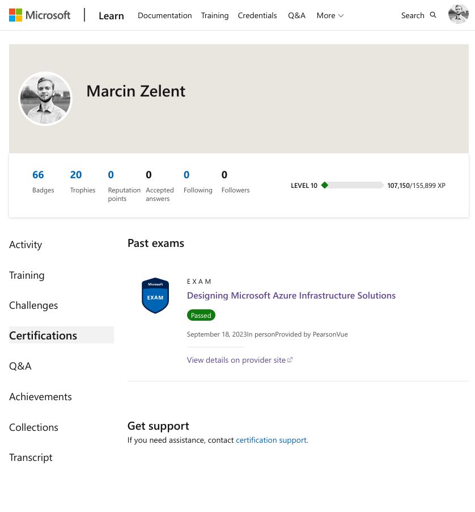Open Designing Microsoft Azure Infrastructure Solutions exam
Viewport: 475px width, 512px height.
291,295
